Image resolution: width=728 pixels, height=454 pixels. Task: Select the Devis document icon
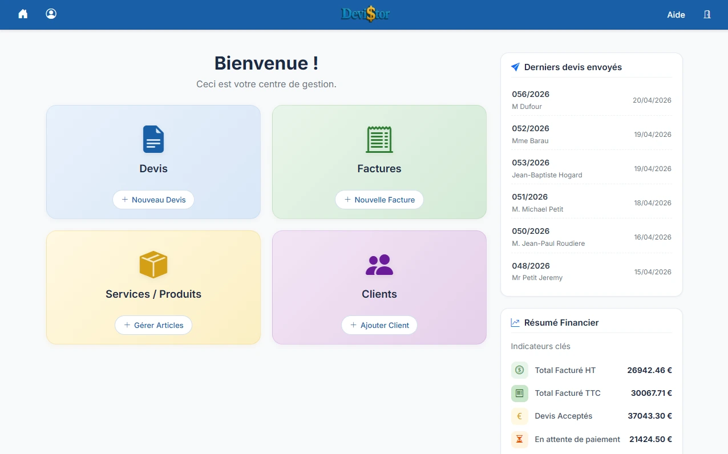click(153, 139)
